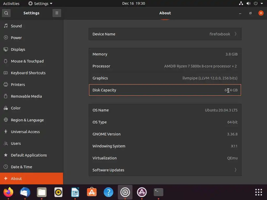This screenshot has width=267, height=200.
Task: Select Printers in the settings sidebar
Action: (32, 85)
